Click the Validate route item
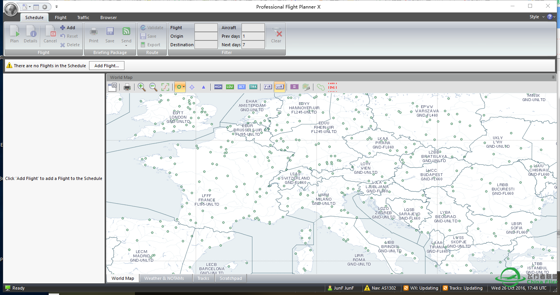Image resolution: width=560 pixels, height=295 pixels. click(x=152, y=28)
